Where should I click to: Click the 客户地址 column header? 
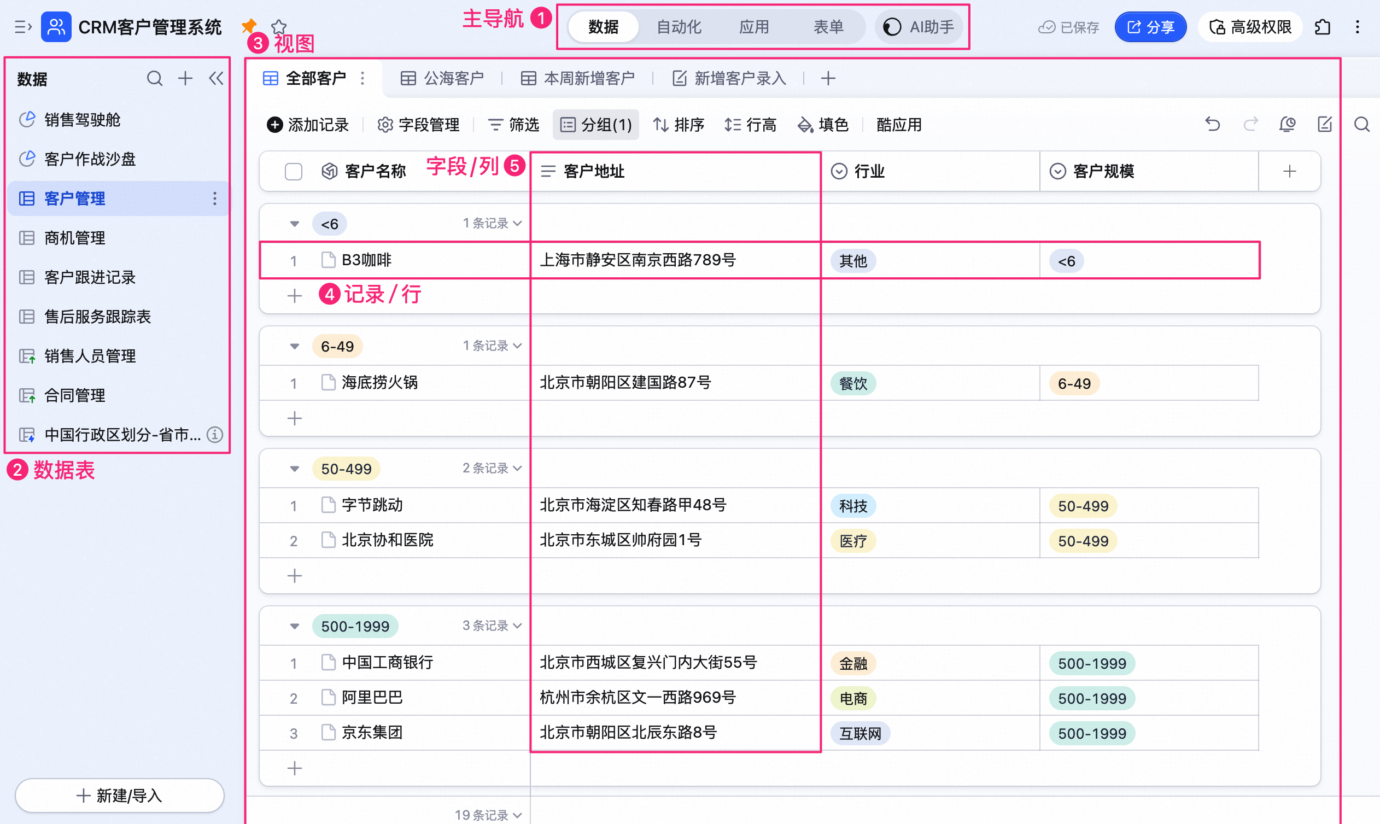click(x=676, y=171)
